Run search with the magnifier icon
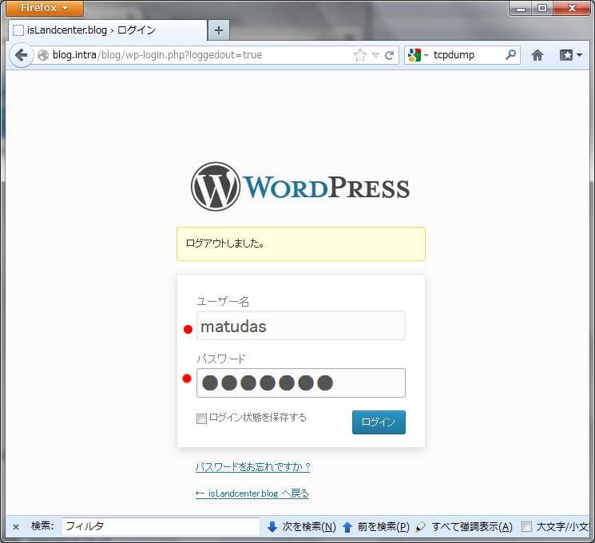Viewport: 595px width, 543px height. click(511, 55)
